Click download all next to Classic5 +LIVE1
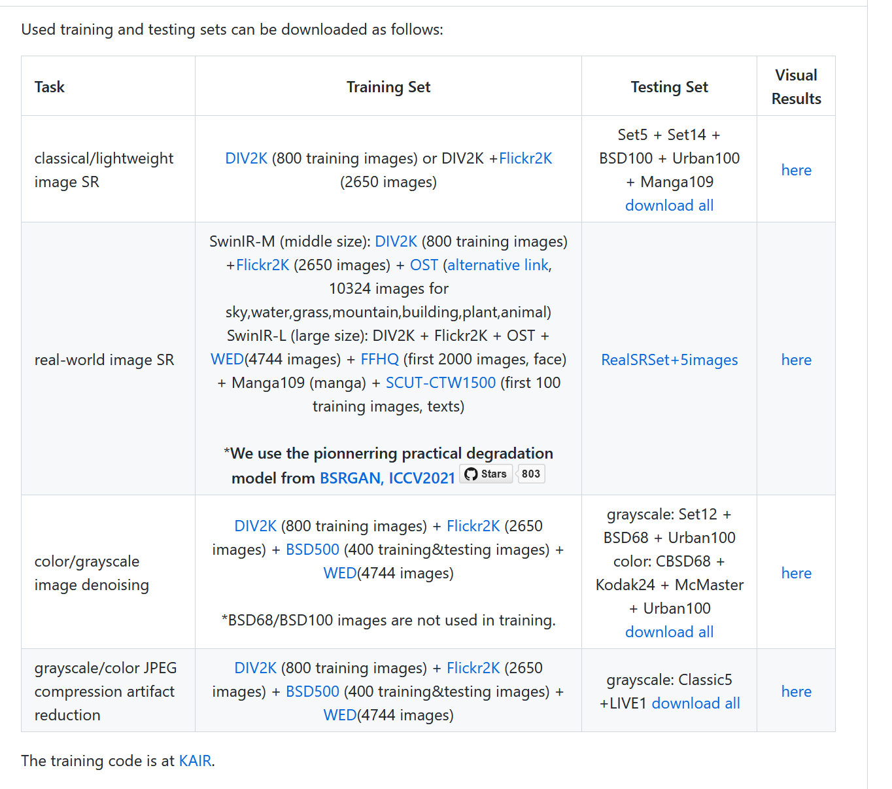This screenshot has width=892, height=789. click(696, 703)
